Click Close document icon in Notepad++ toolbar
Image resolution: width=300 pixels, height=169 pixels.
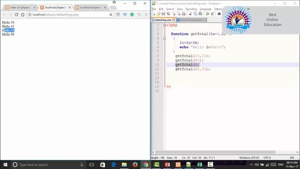pos(173,14)
